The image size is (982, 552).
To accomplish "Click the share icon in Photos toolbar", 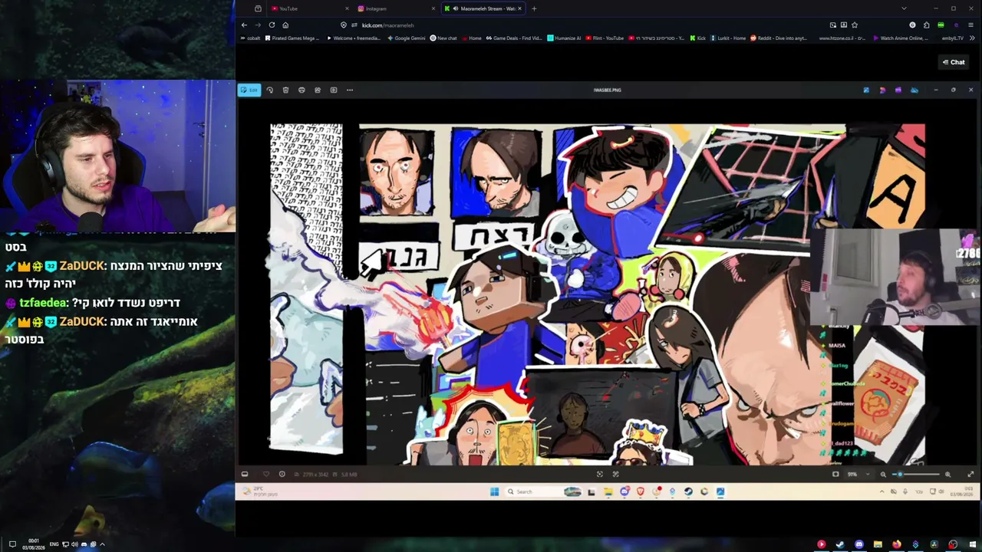I will point(318,90).
